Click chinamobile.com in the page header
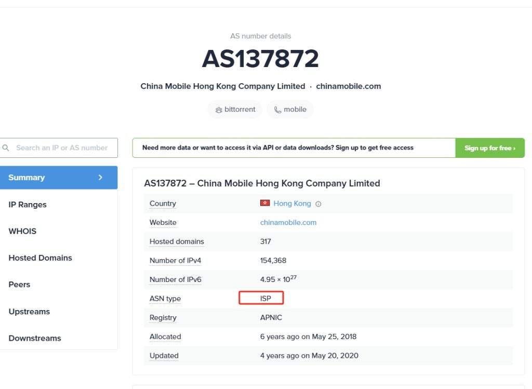Screen dimensions: 532x389 (x=349, y=86)
